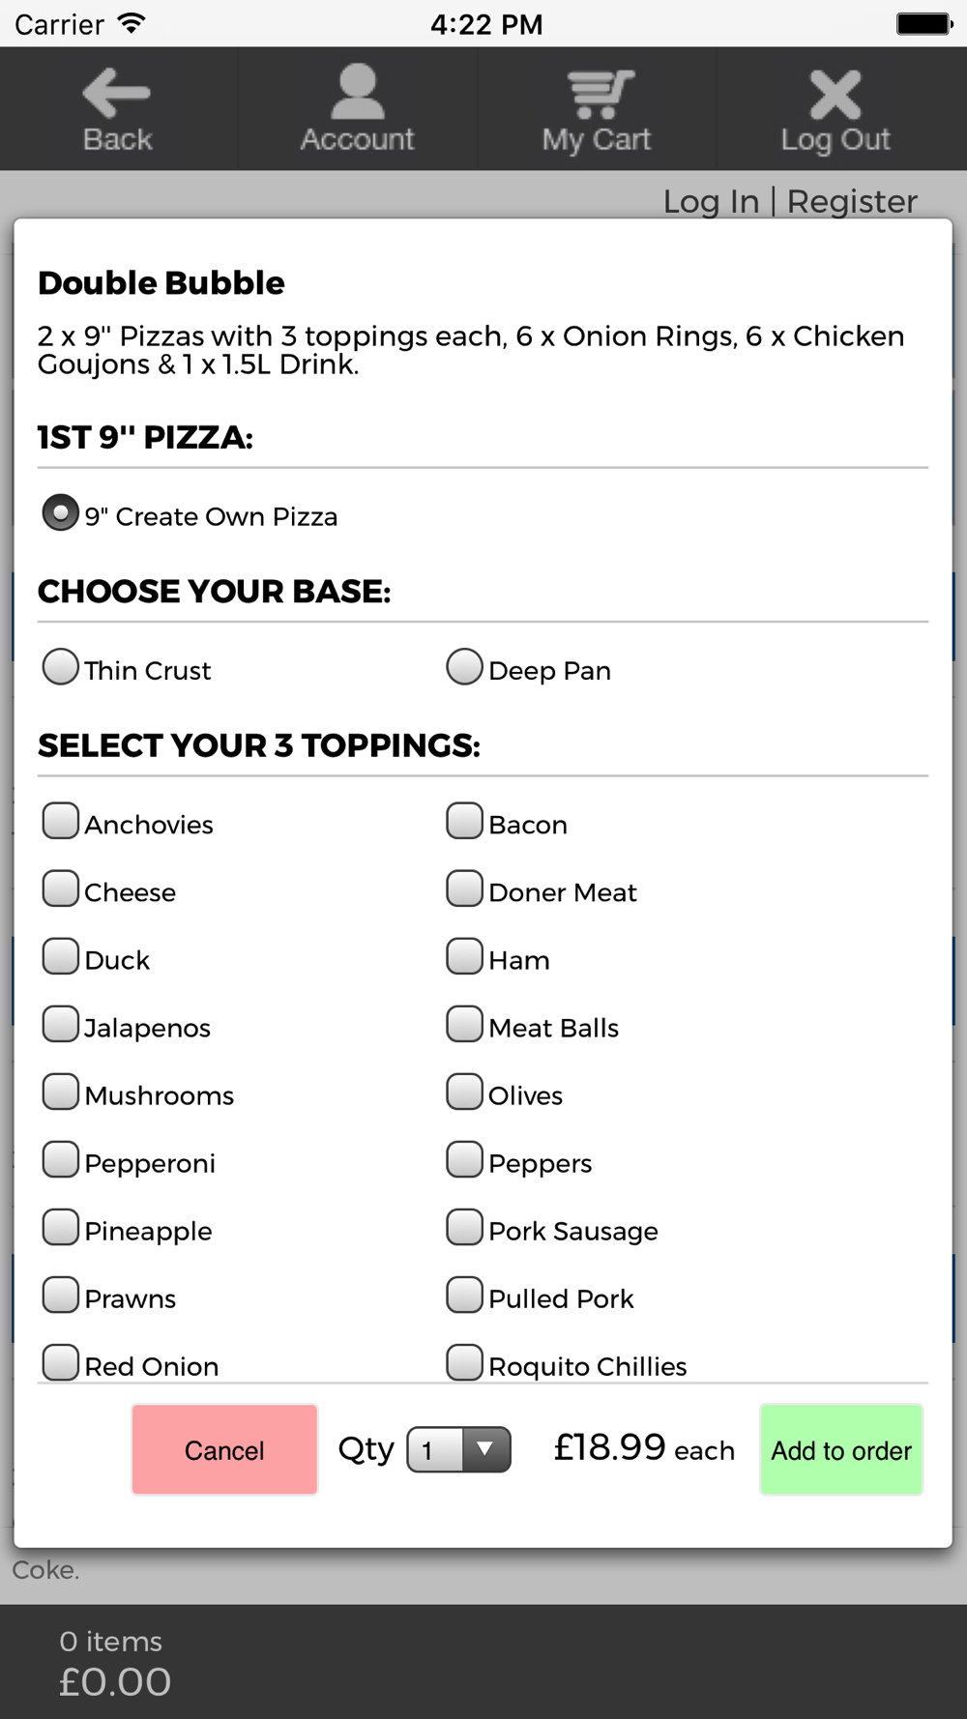Viewport: 967px width, 1719px height.
Task: Select the Thin Crust base
Action: click(x=61, y=667)
